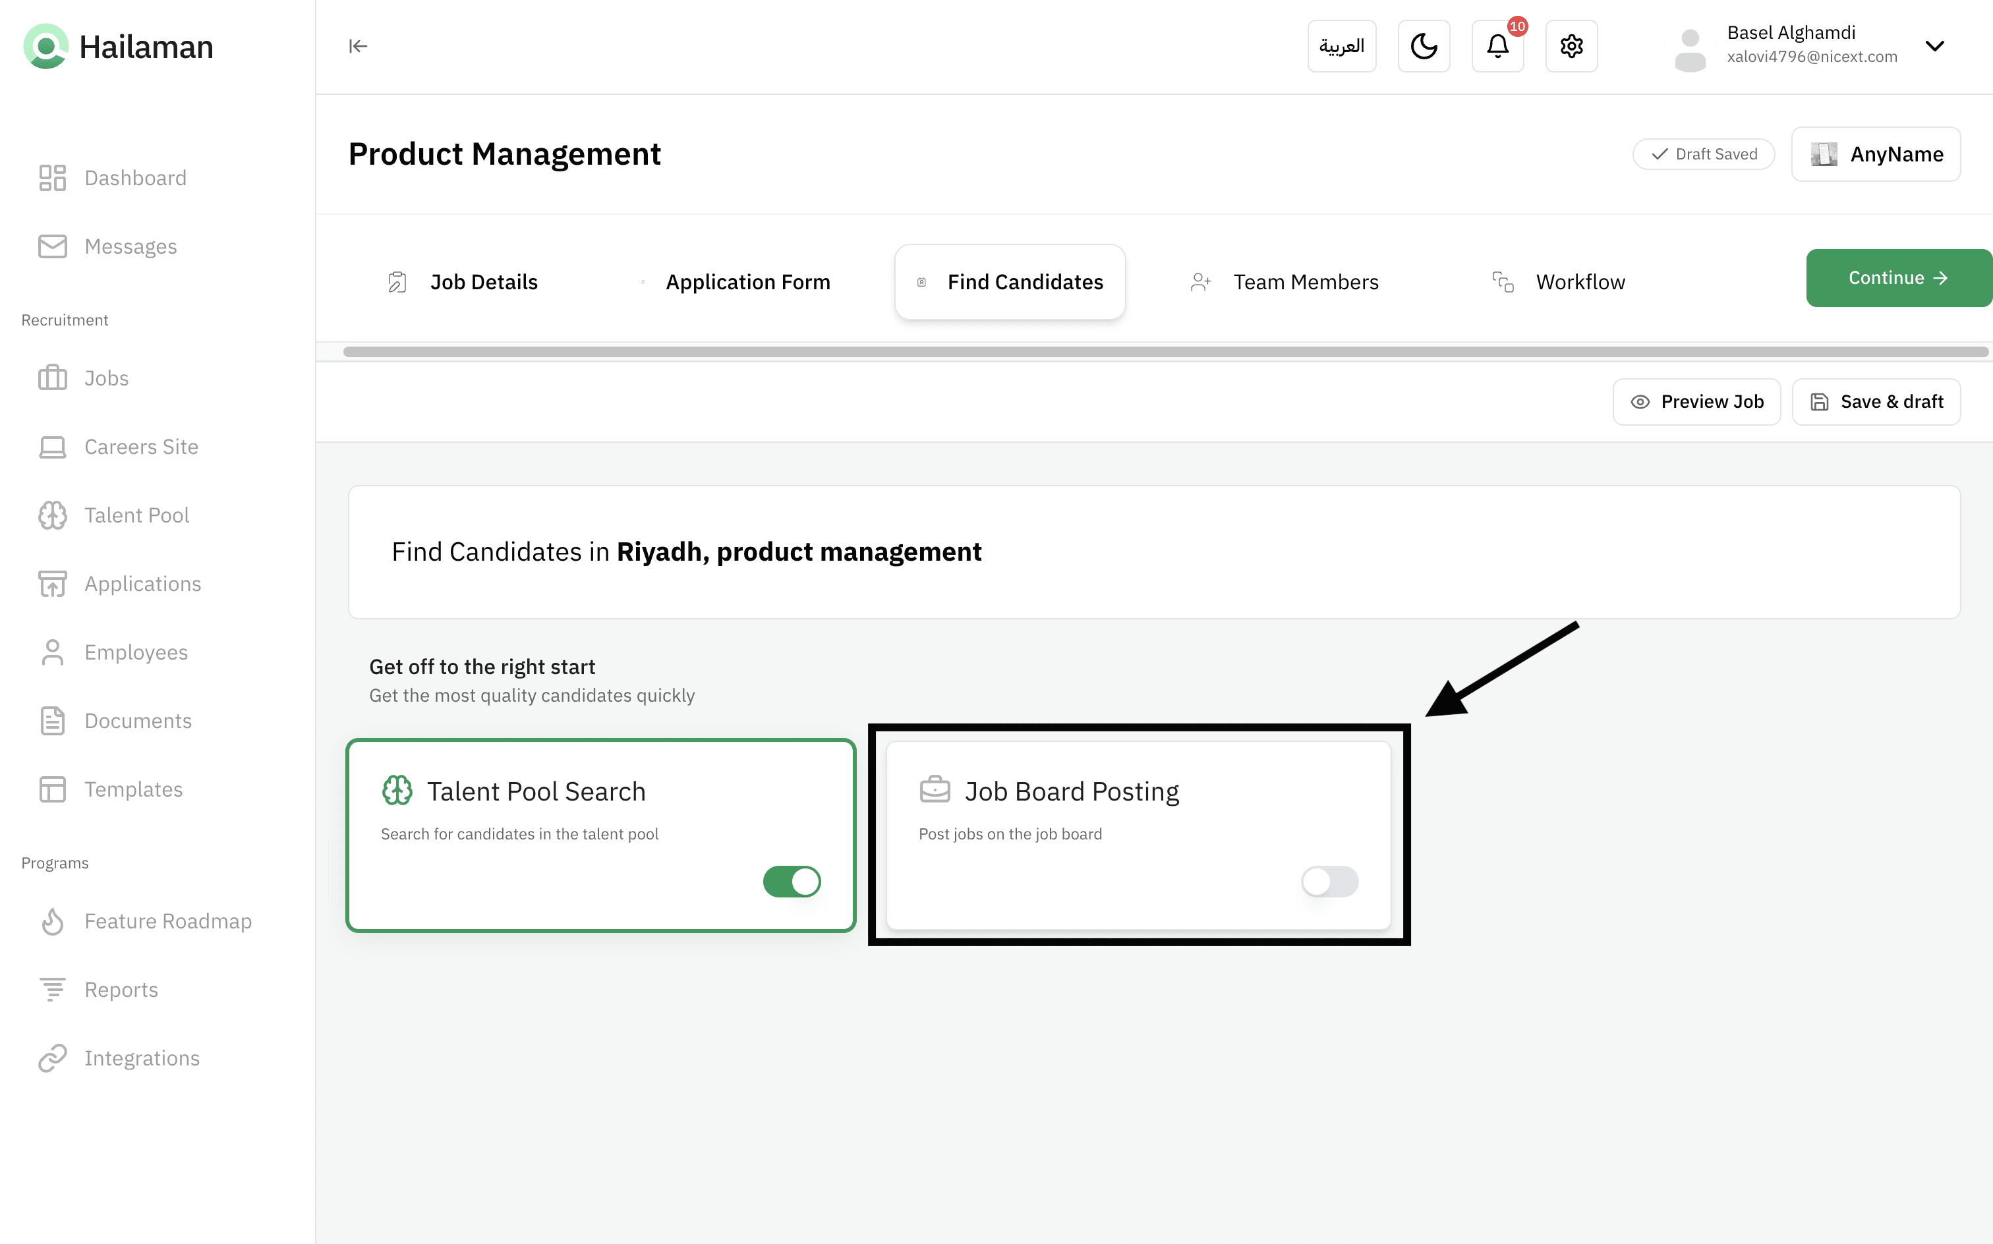
Task: Click the Preview Job button
Action: click(1696, 401)
